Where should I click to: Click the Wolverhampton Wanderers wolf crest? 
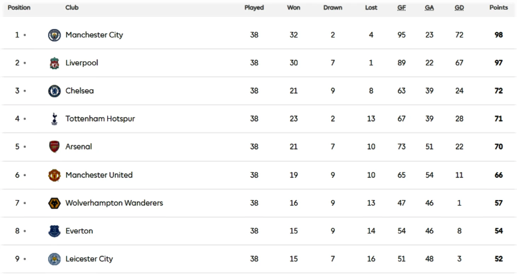tap(54, 203)
